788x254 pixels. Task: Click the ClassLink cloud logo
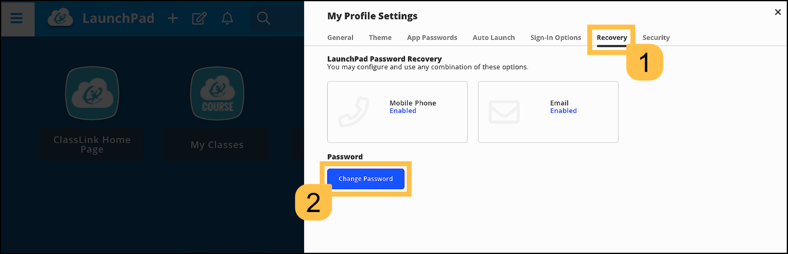(x=60, y=18)
